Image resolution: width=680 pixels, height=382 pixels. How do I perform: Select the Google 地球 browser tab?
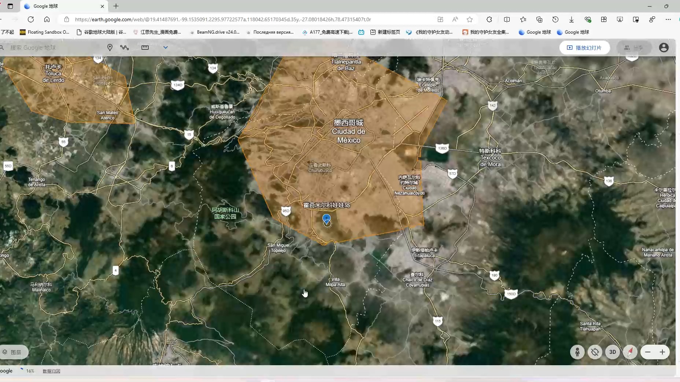[x=64, y=6]
